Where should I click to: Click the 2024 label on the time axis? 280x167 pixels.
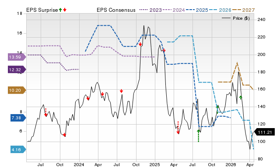pyautogui.click(x=79, y=164)
